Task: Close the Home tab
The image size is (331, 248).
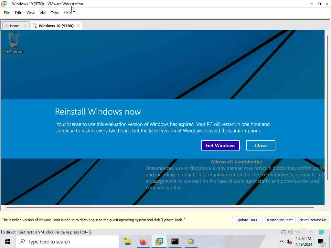Action: tap(26, 26)
